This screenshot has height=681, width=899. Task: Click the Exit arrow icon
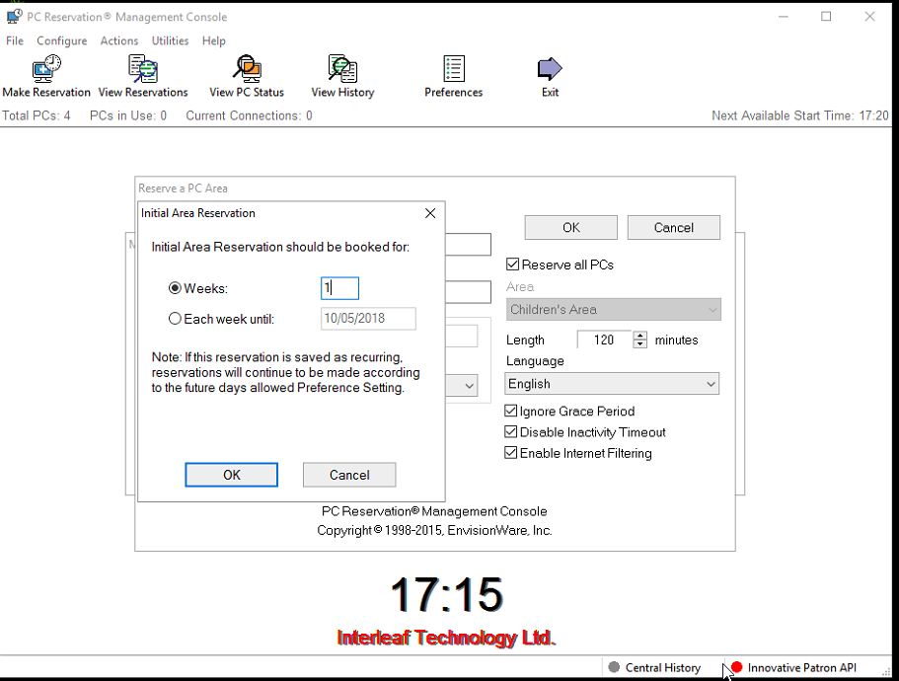point(550,69)
